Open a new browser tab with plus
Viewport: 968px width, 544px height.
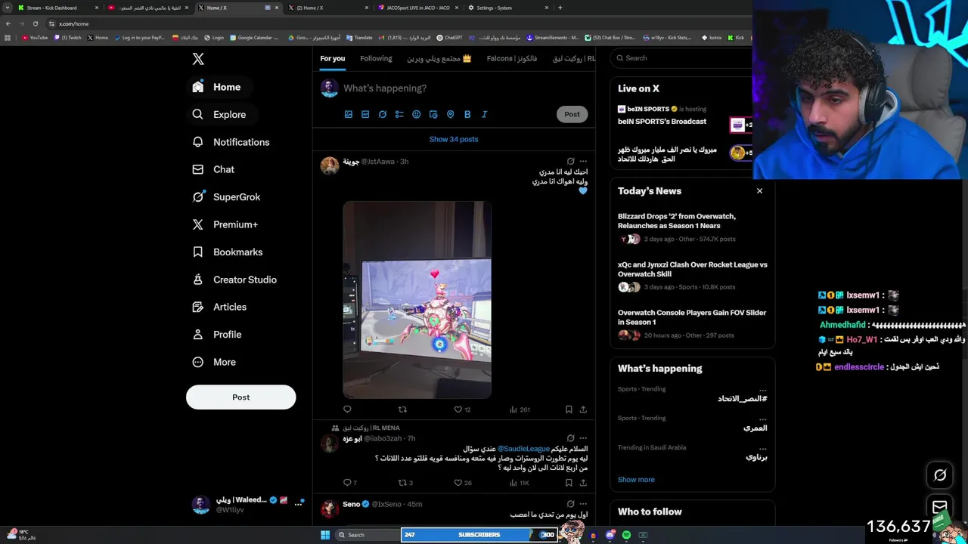(x=560, y=8)
